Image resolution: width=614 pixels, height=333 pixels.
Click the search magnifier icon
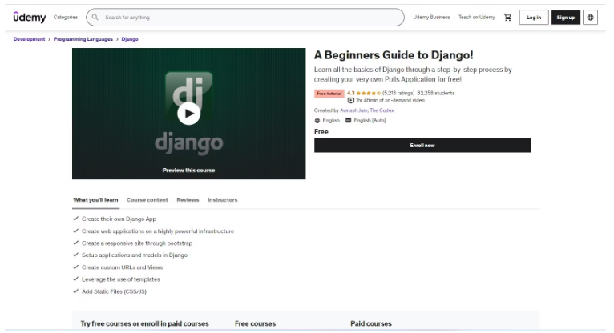coord(95,17)
